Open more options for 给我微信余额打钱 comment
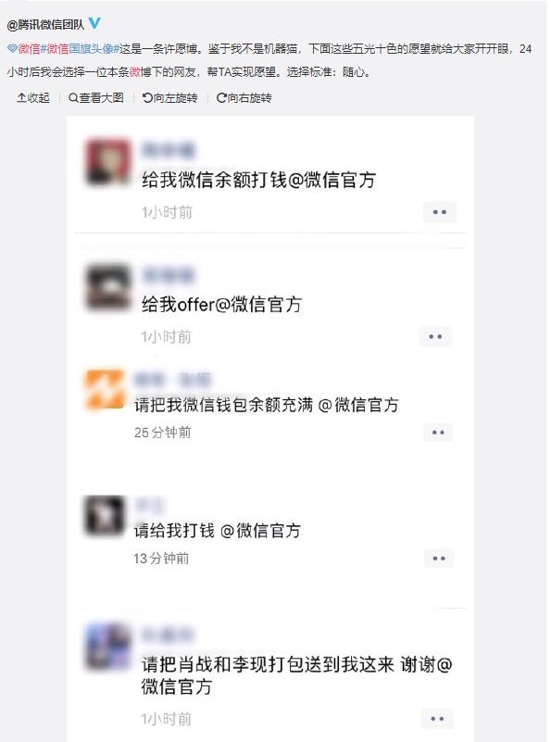The width and height of the screenshot is (551, 742). [x=439, y=212]
